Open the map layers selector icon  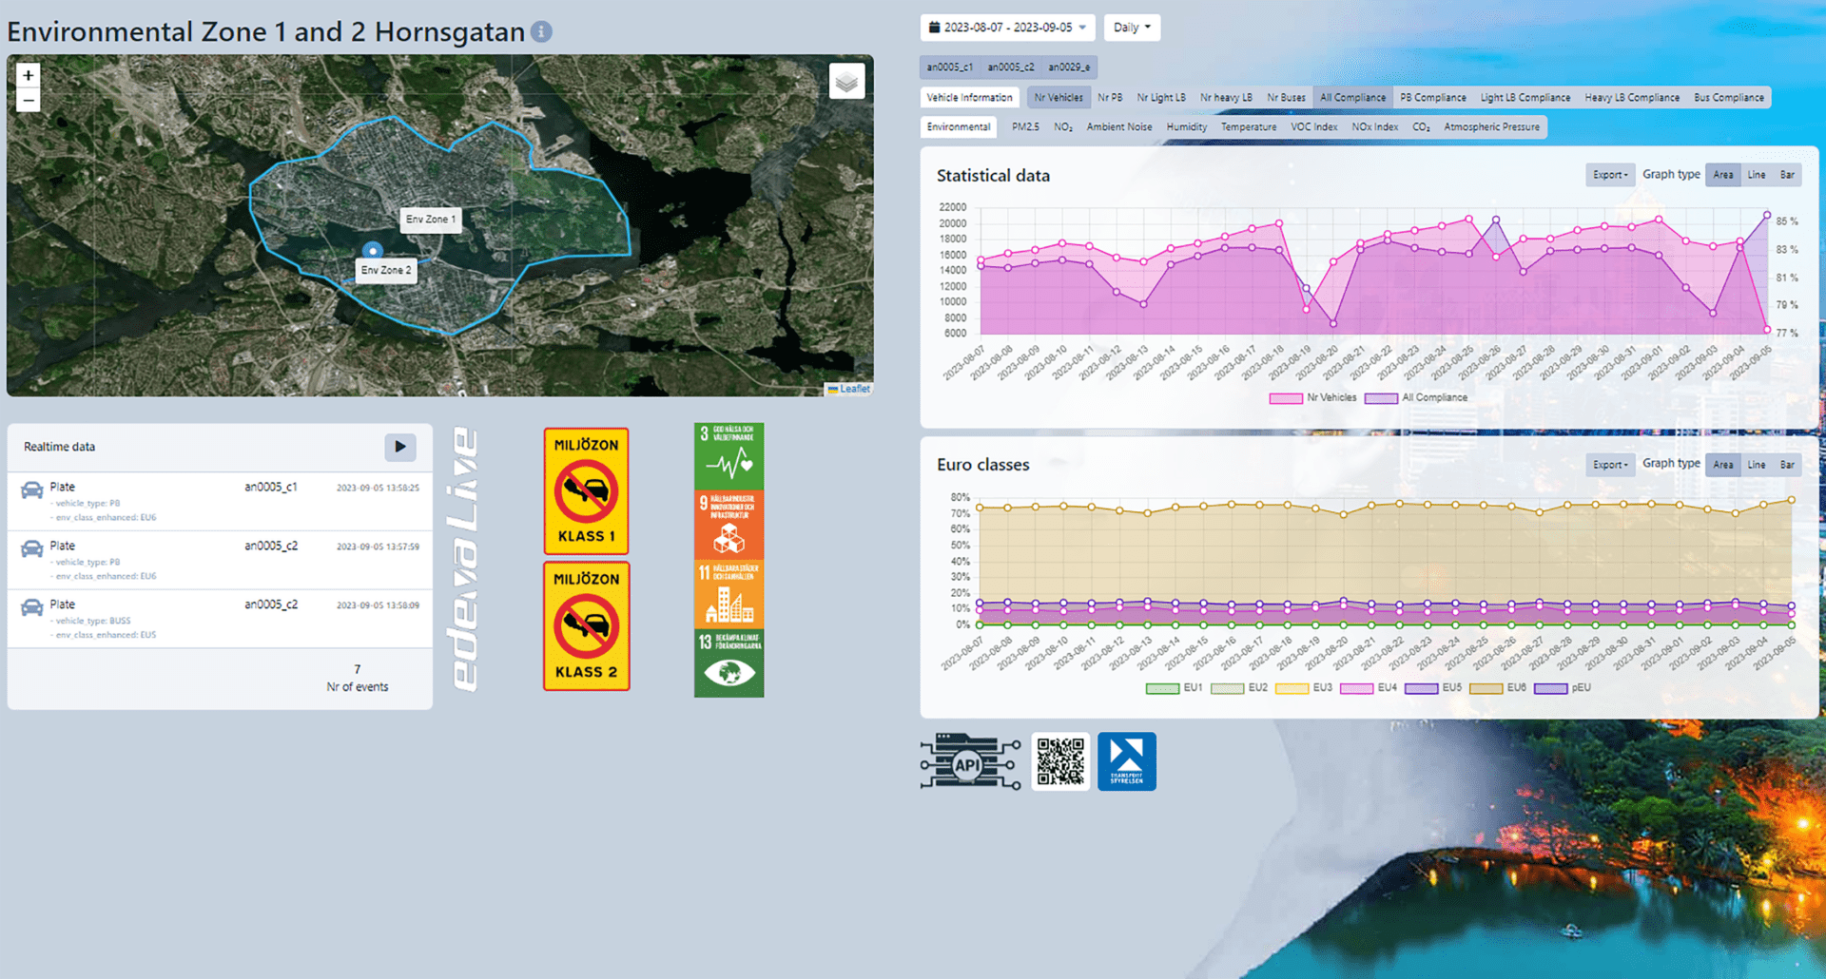click(x=846, y=82)
